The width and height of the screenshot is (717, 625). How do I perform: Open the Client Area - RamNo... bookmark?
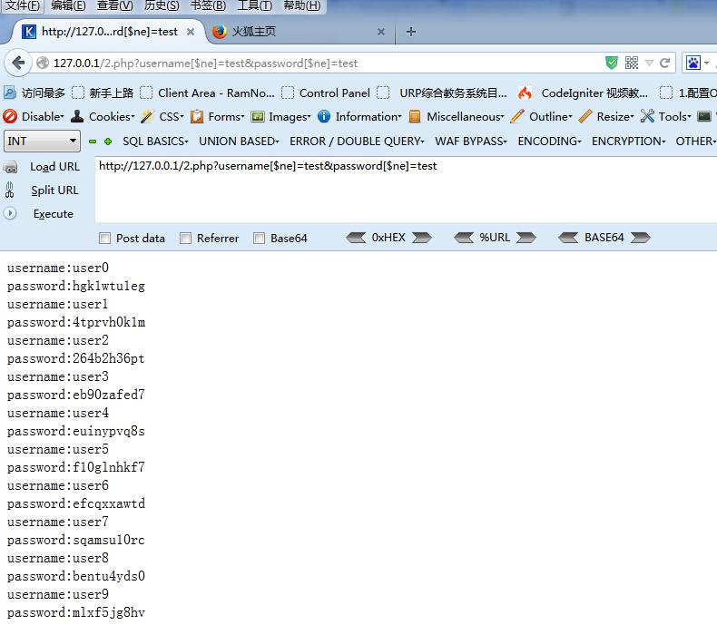(208, 93)
